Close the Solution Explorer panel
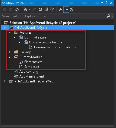This screenshot has width=116, height=128. (111, 3)
